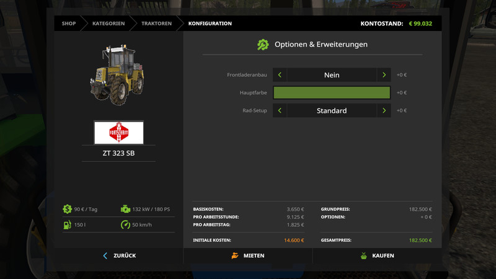Click the Fortschritt brand logo

tap(118, 133)
